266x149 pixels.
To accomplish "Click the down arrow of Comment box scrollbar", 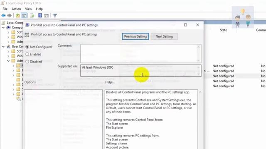I will coord(199,60).
